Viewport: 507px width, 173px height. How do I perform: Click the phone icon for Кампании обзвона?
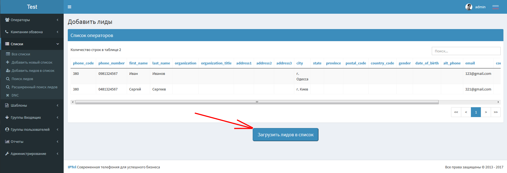(x=7, y=32)
